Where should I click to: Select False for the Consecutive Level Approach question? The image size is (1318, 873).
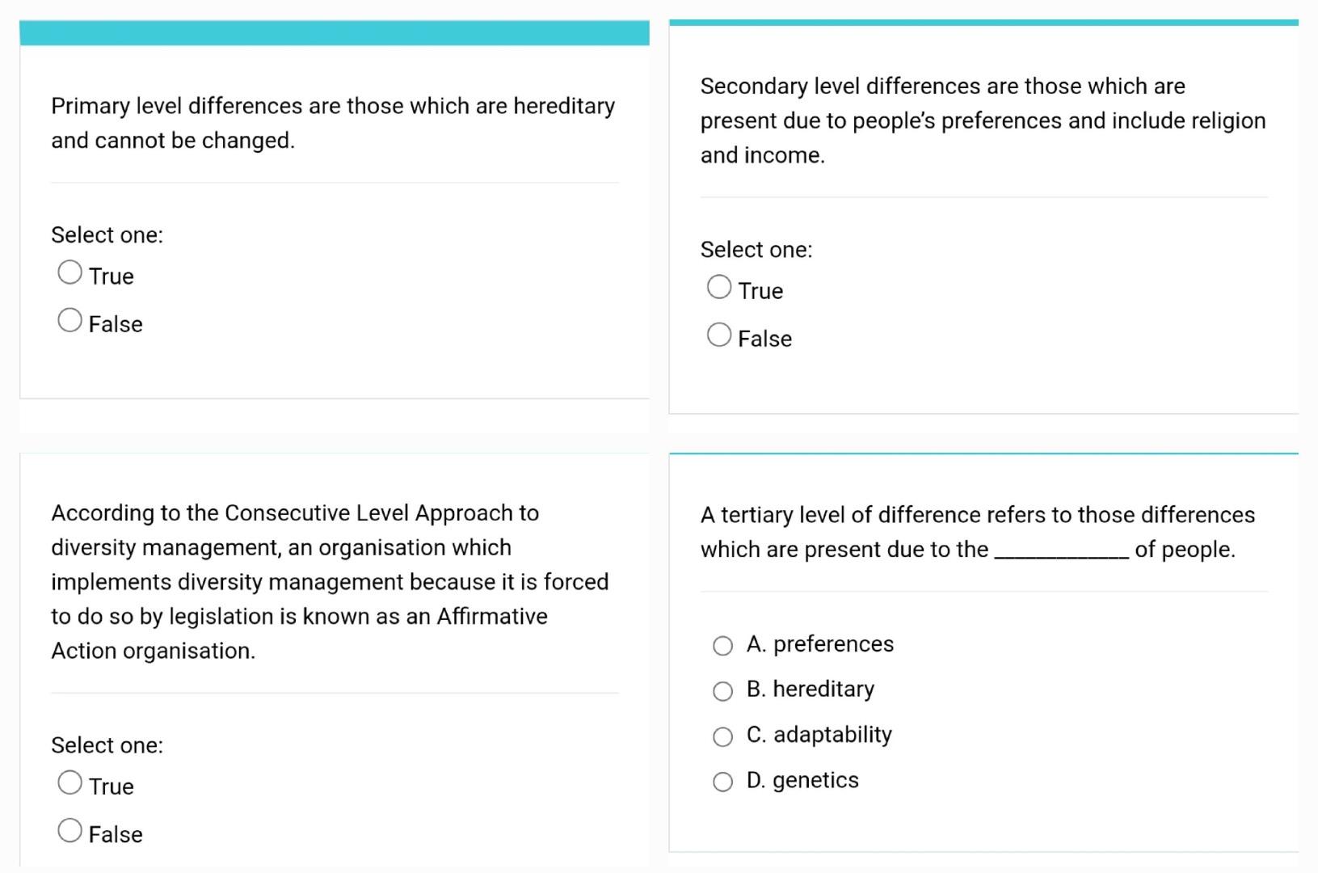point(69,829)
